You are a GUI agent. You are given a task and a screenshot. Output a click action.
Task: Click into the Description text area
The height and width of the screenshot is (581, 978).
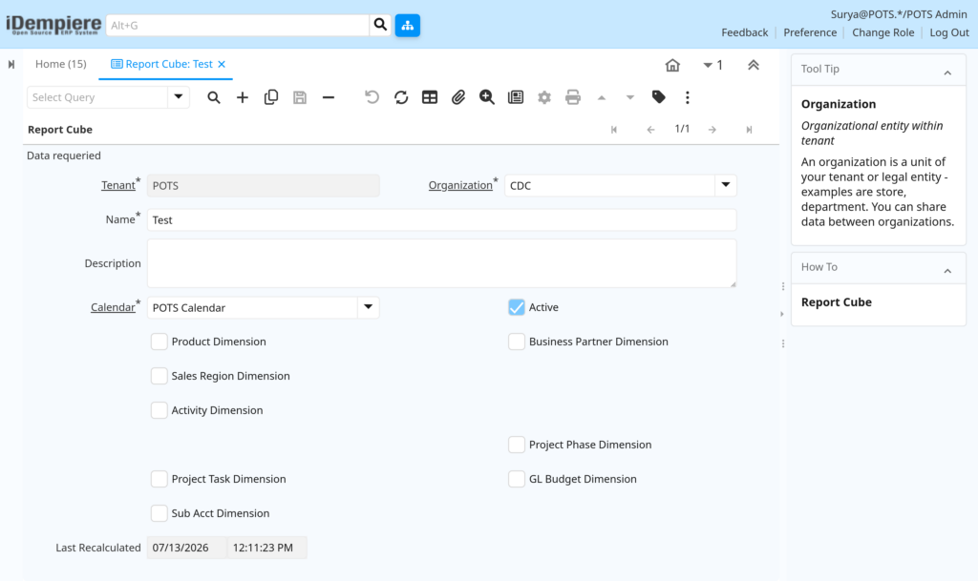click(x=441, y=263)
